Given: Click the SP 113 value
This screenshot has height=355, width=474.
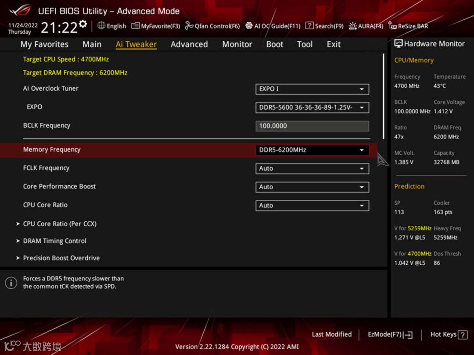Looking at the screenshot, I should pyautogui.click(x=399, y=212).
